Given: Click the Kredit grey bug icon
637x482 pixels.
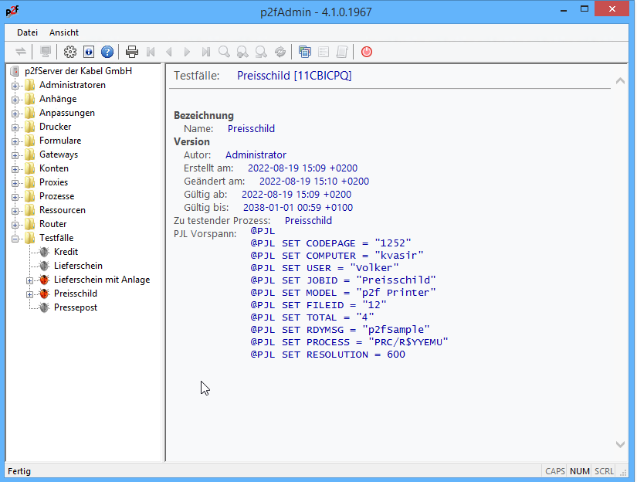Looking at the screenshot, I should (x=44, y=252).
